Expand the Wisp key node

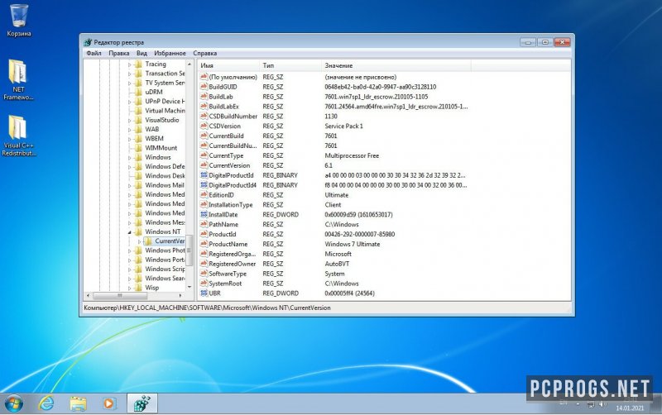click(130, 288)
